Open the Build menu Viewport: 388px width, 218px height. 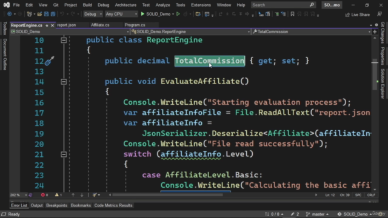pos(87,5)
